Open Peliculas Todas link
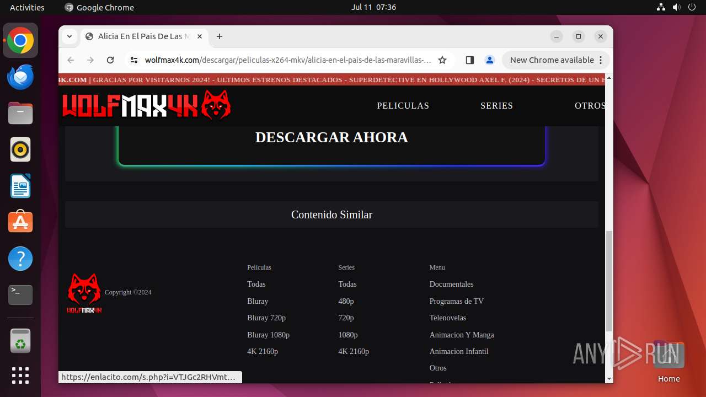The width and height of the screenshot is (706, 397). [x=256, y=285]
